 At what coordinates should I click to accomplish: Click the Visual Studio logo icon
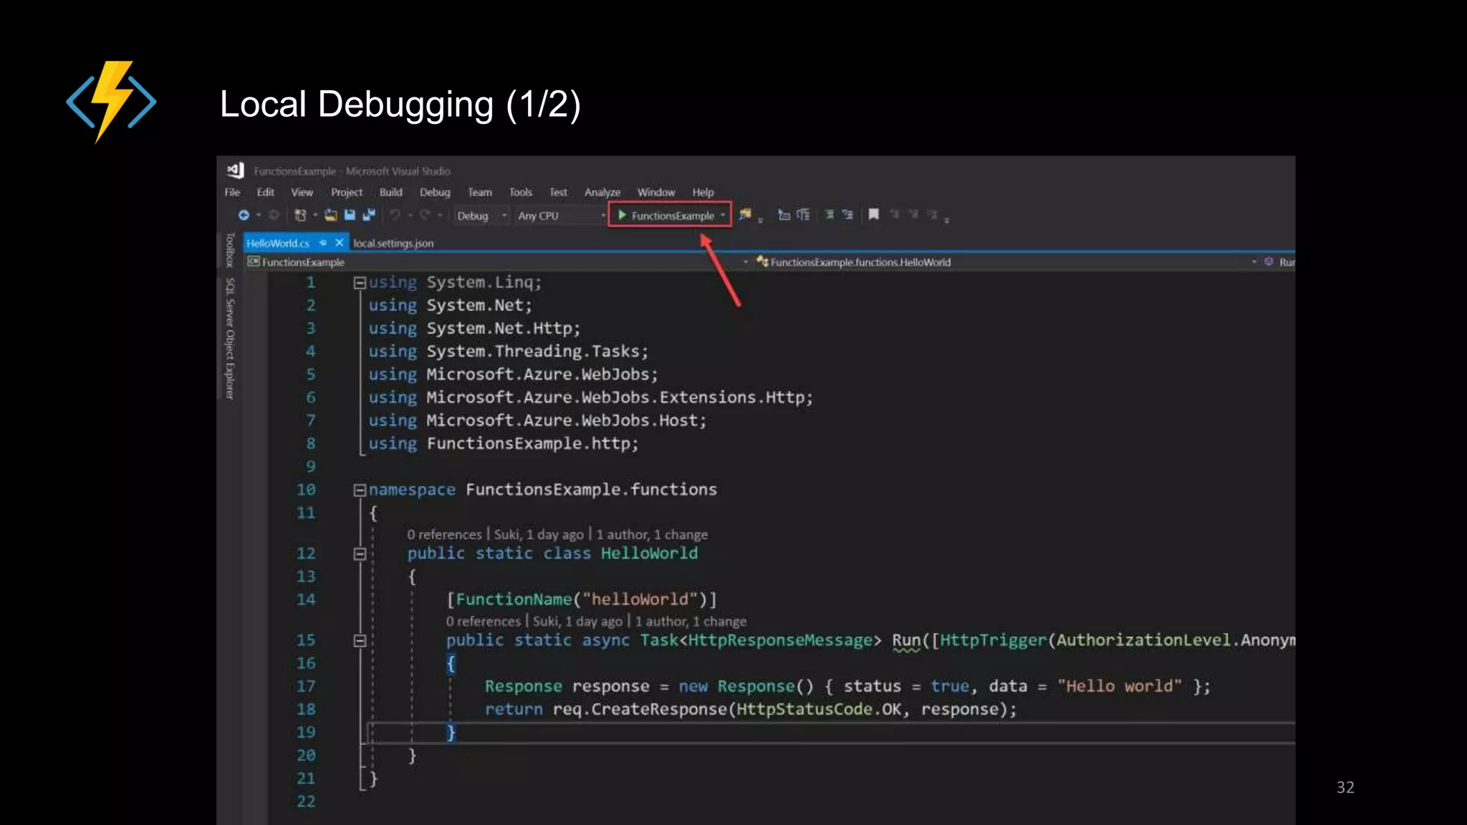pos(236,170)
